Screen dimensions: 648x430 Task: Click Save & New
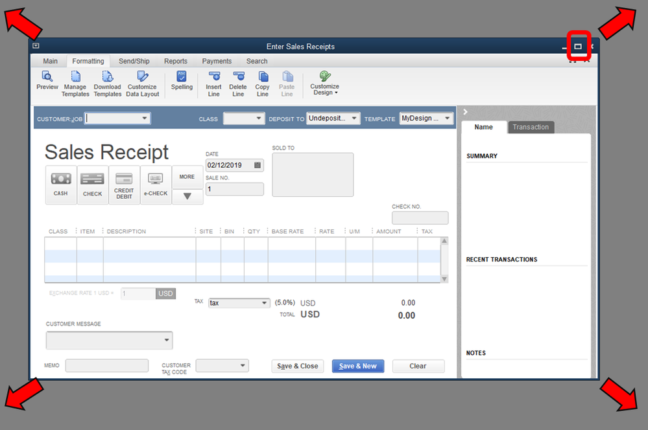coord(358,366)
